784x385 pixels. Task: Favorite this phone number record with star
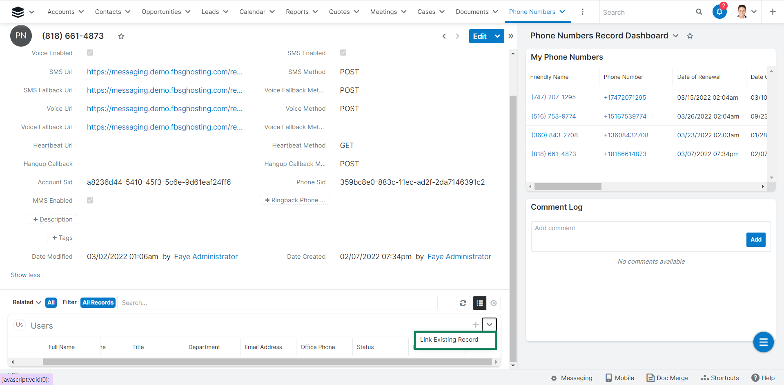(x=121, y=36)
